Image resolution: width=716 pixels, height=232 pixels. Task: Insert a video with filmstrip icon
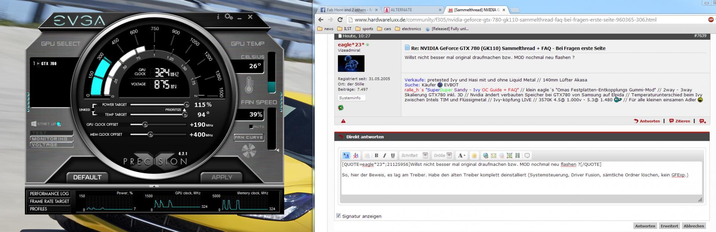tap(517, 155)
